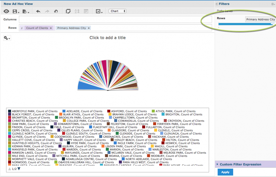Click the Sort A-Z icon
The height and width of the screenshot is (177, 276).
point(77,11)
